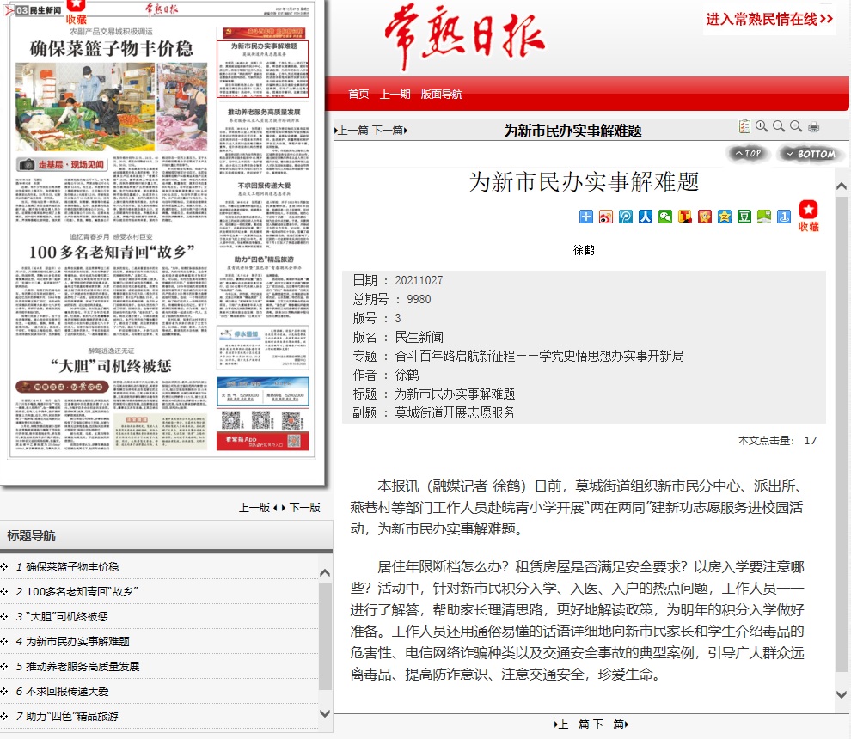Open title list item 6 不求回报传递大爱
The width and height of the screenshot is (851, 739).
tap(67, 692)
